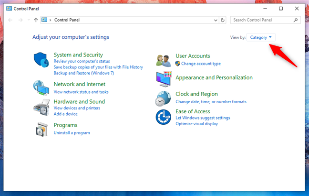309x196 pixels.
Task: Click the Control Panel icon in the address bar
Action: click(44, 20)
